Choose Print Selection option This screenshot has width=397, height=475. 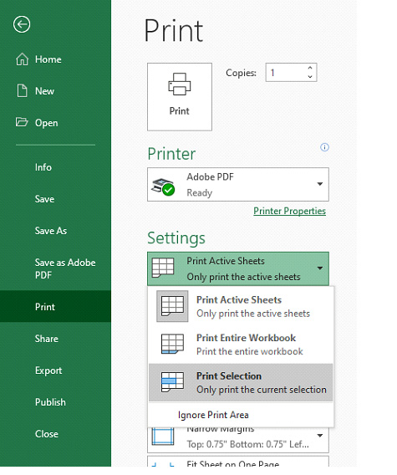click(241, 382)
